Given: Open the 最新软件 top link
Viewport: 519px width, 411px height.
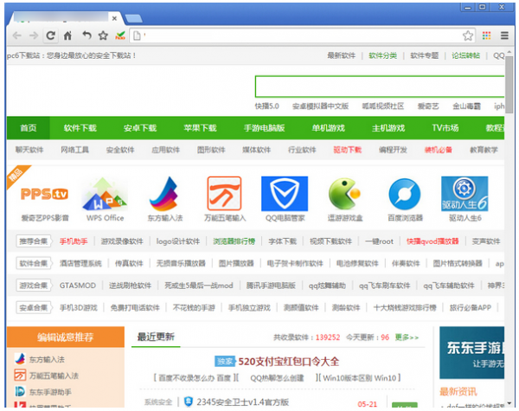Looking at the screenshot, I should (x=342, y=55).
